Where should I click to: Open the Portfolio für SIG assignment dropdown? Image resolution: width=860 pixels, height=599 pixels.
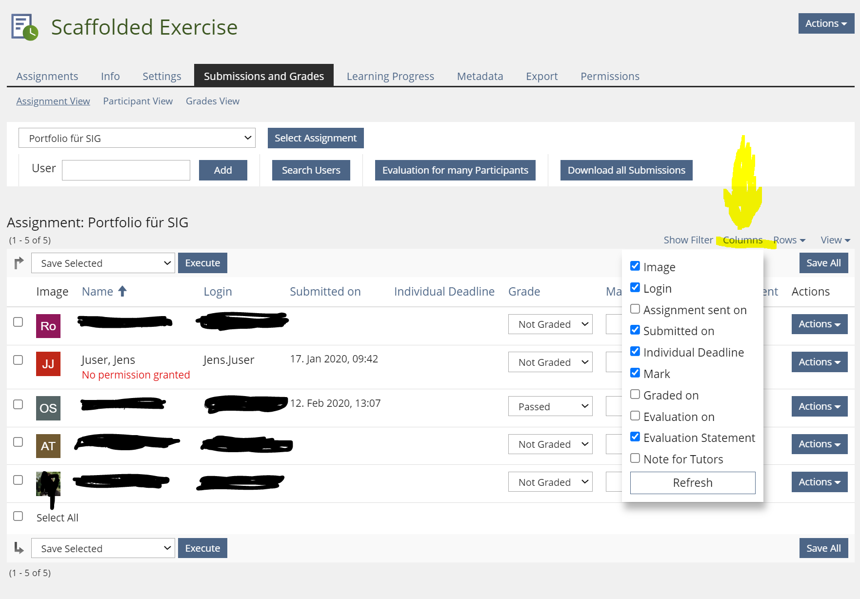(137, 138)
